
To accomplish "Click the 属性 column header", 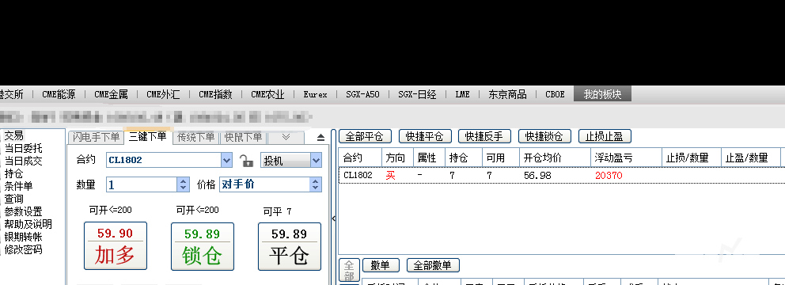I will point(429,158).
